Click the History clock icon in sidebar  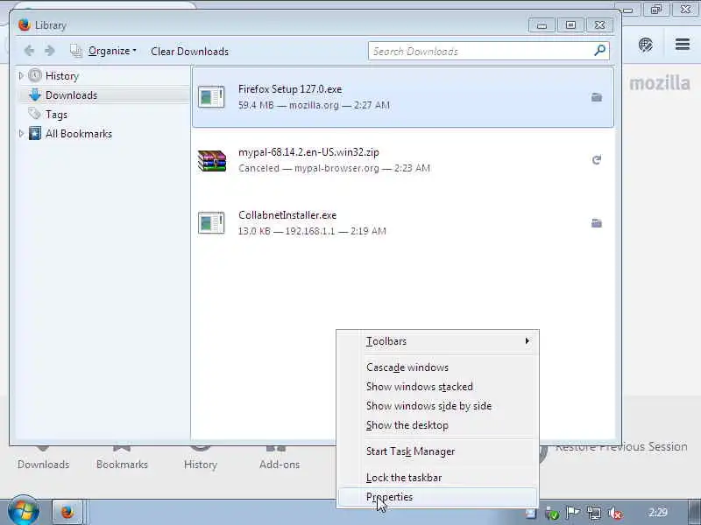coord(35,75)
